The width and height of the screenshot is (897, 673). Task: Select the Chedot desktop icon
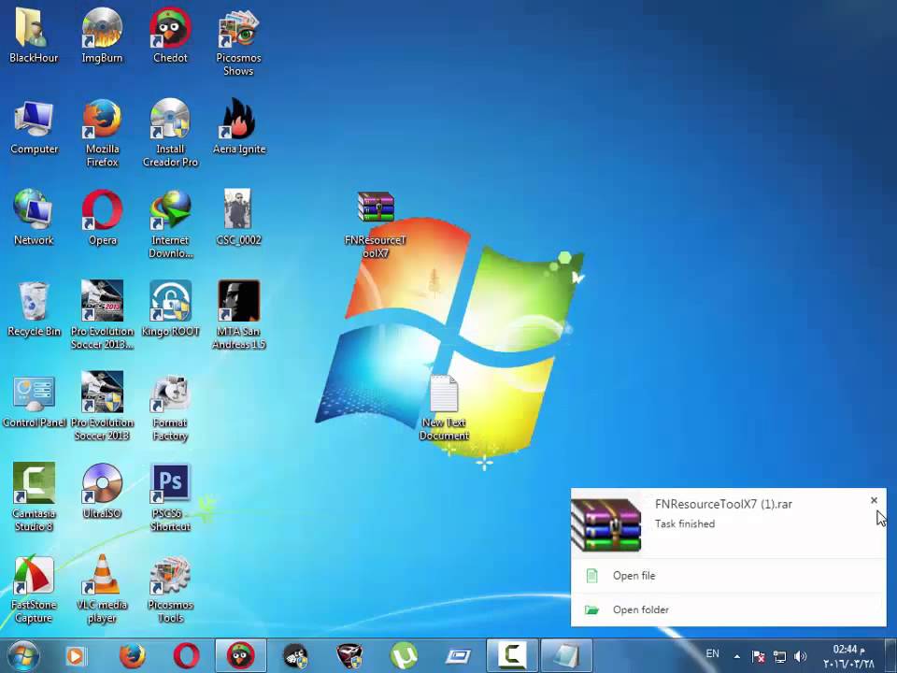click(170, 35)
